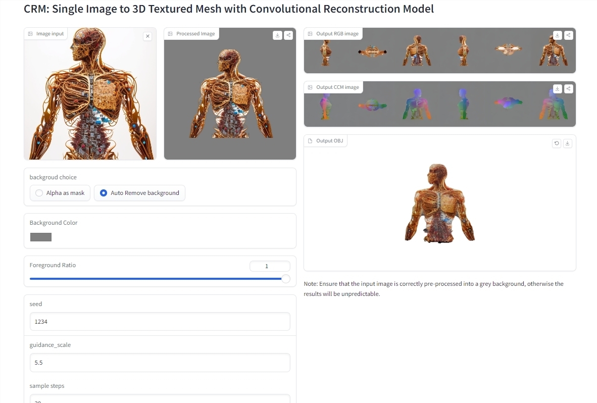Select Auto Remove background option
597x403 pixels.
coord(140,193)
